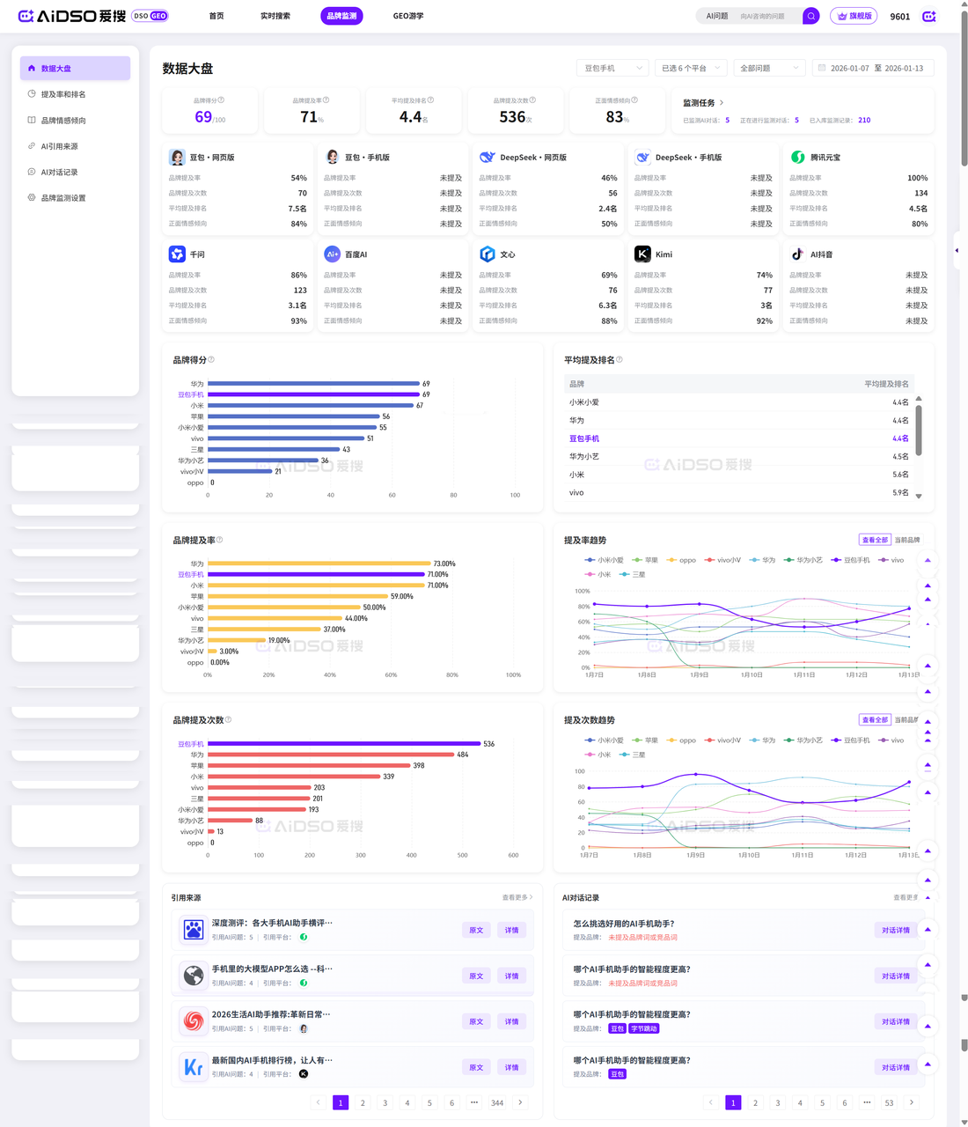
Task: Click the user avatar icon at top right
Action: point(928,16)
